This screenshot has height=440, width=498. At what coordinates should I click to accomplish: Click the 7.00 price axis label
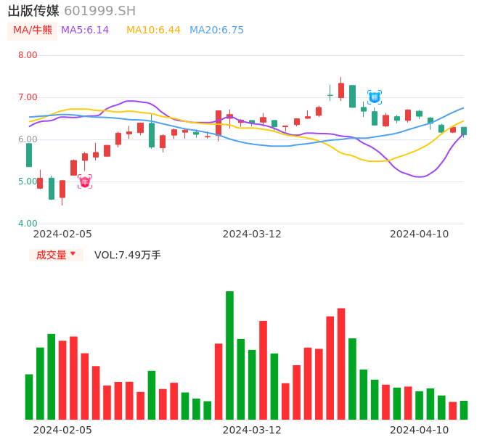(x=28, y=97)
